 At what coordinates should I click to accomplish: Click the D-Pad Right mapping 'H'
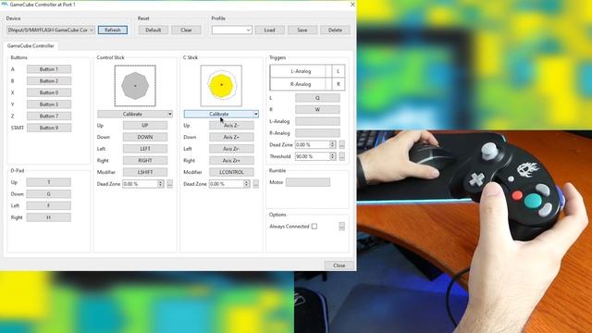[49, 217]
